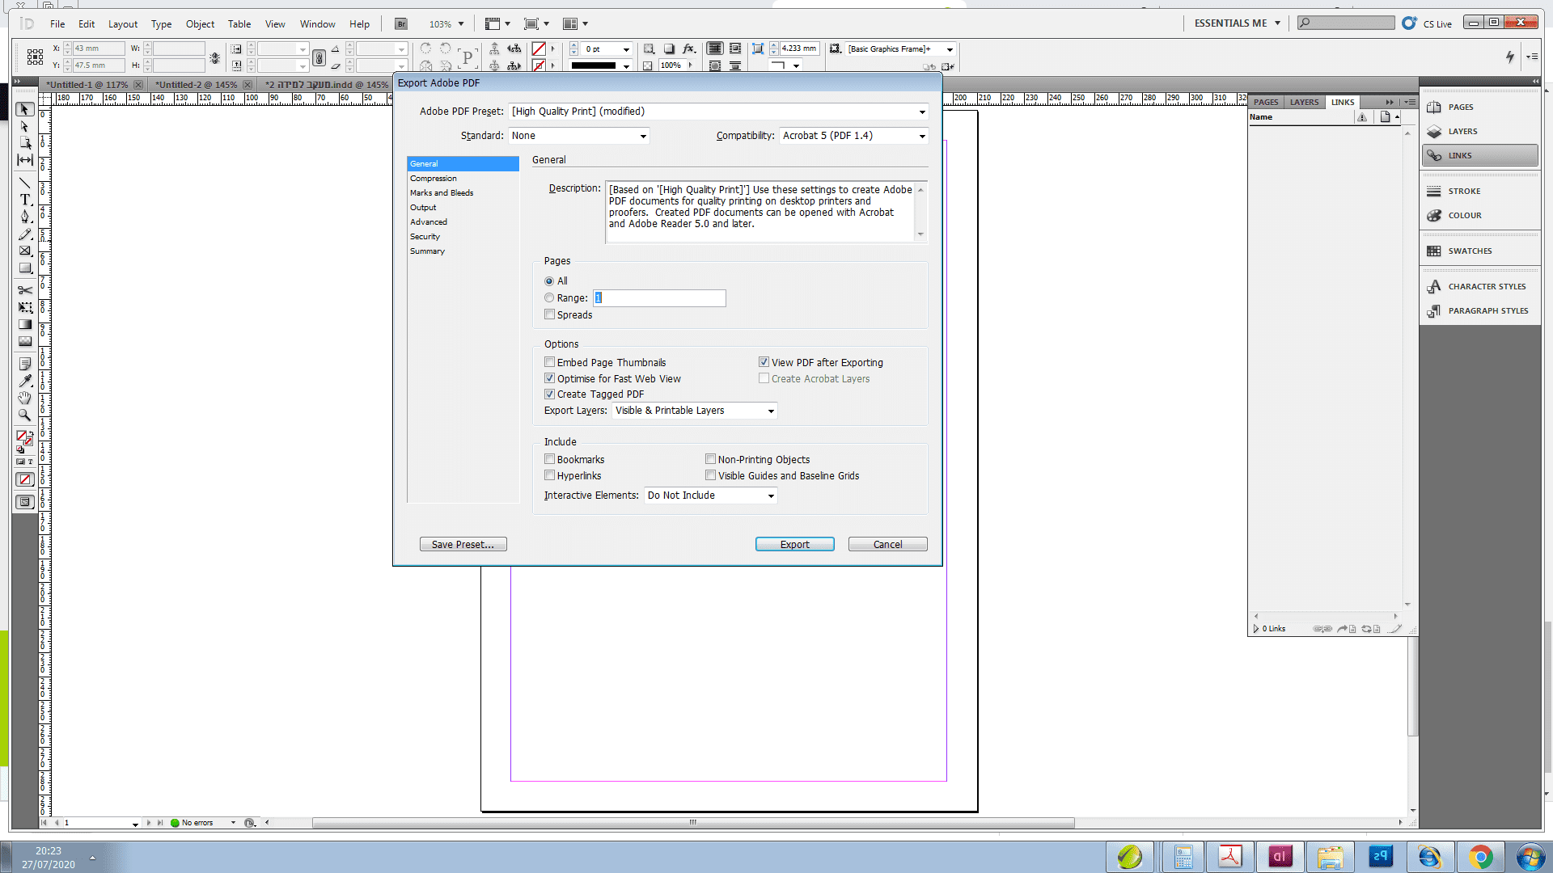Enable Embed Page Thumbnails checkbox

click(549, 362)
